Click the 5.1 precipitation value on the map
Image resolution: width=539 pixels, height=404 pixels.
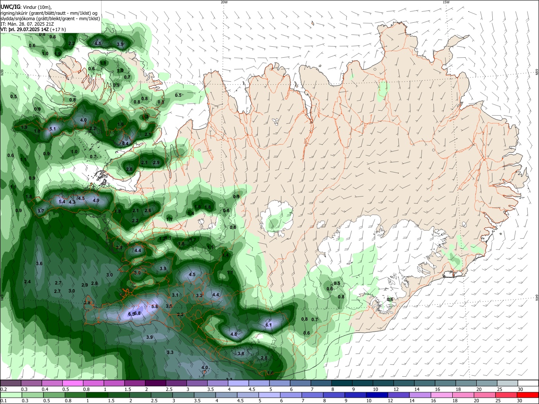pos(53,129)
